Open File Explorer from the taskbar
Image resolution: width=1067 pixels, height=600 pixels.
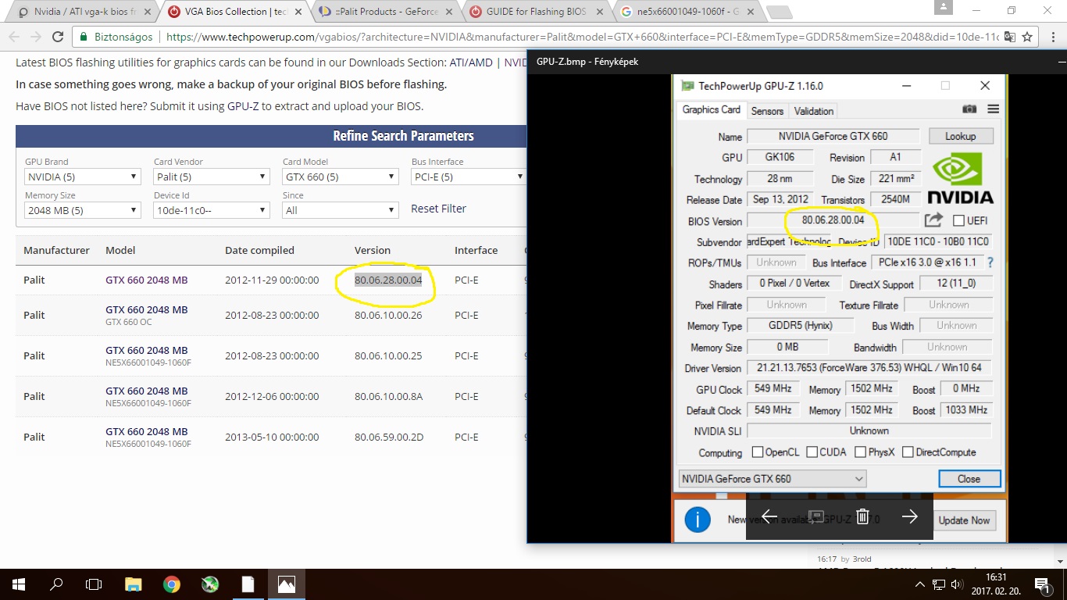click(134, 584)
